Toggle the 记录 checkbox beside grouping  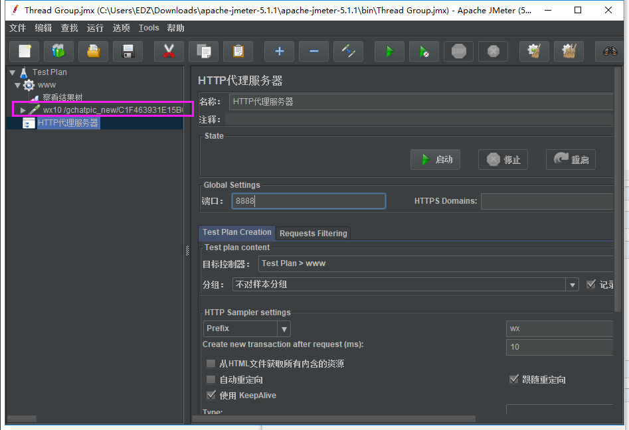pos(591,284)
